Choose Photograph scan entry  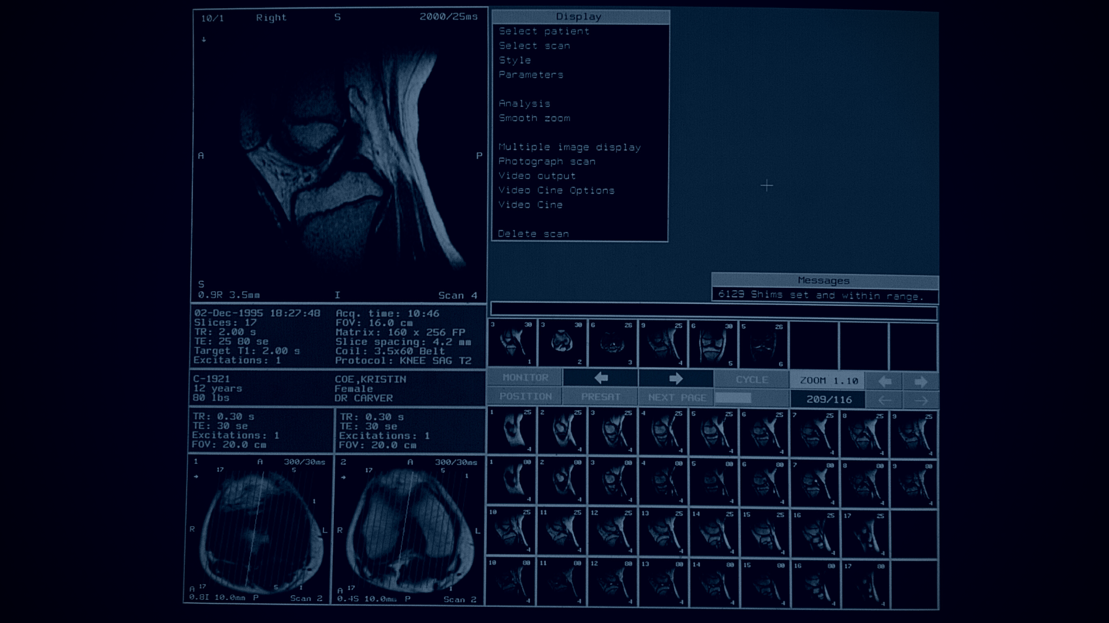coord(547,162)
